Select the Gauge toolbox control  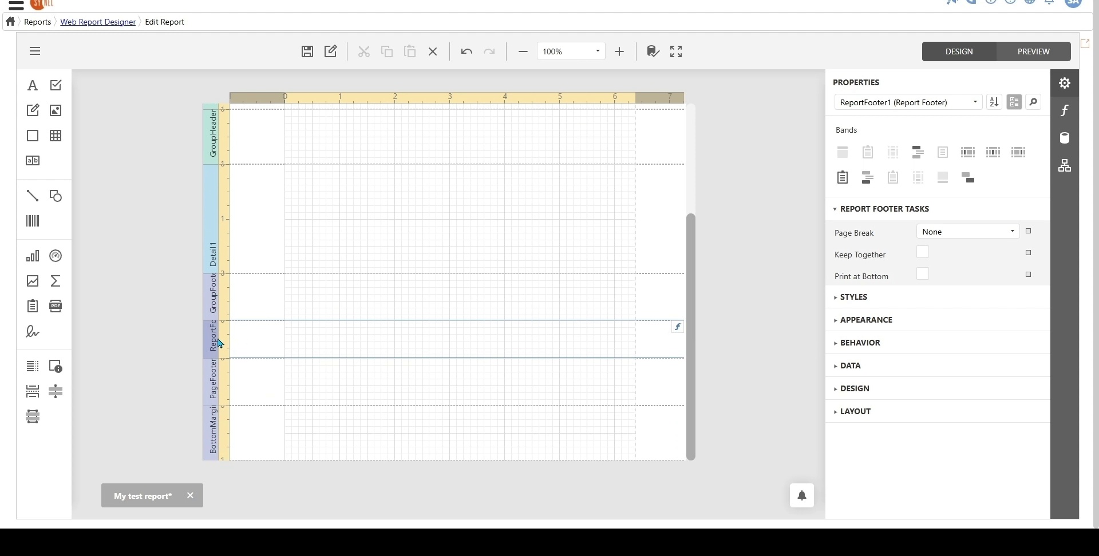click(56, 256)
